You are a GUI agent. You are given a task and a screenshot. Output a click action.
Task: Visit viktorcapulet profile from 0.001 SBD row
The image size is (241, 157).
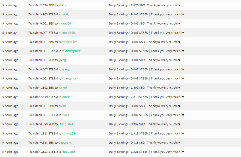[68, 42]
